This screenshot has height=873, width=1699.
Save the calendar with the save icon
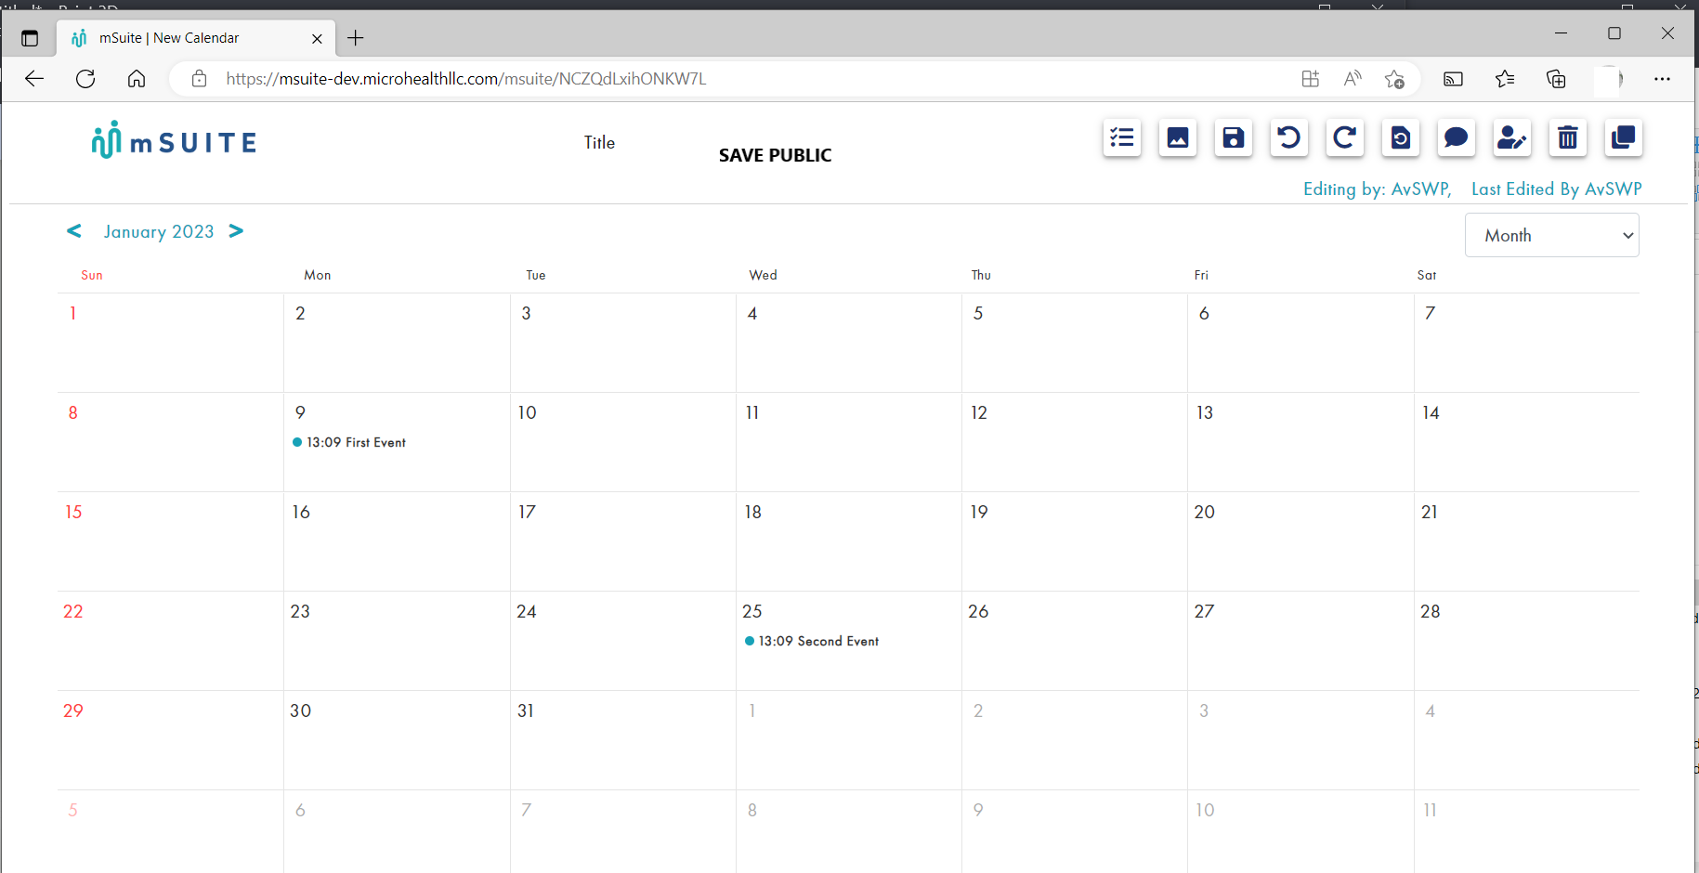[x=1233, y=137]
